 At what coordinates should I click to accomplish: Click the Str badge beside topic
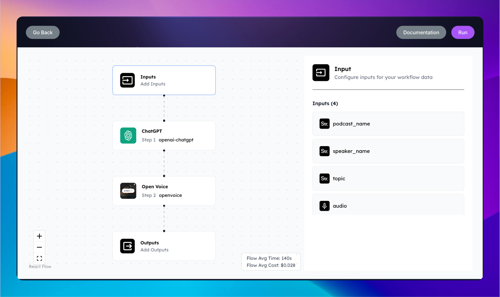(324, 178)
